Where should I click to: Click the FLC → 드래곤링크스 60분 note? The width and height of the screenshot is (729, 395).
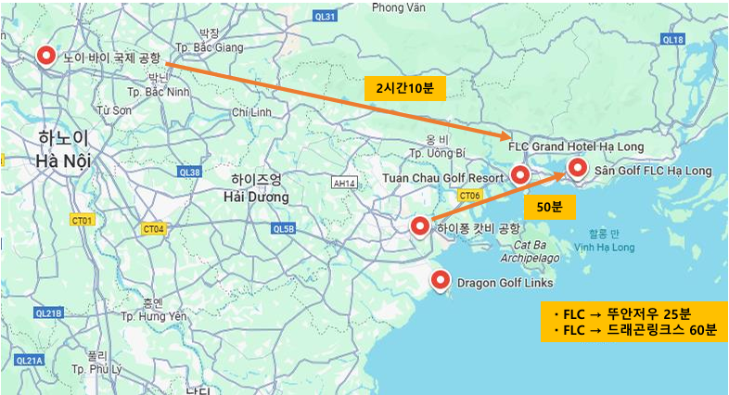click(x=634, y=329)
